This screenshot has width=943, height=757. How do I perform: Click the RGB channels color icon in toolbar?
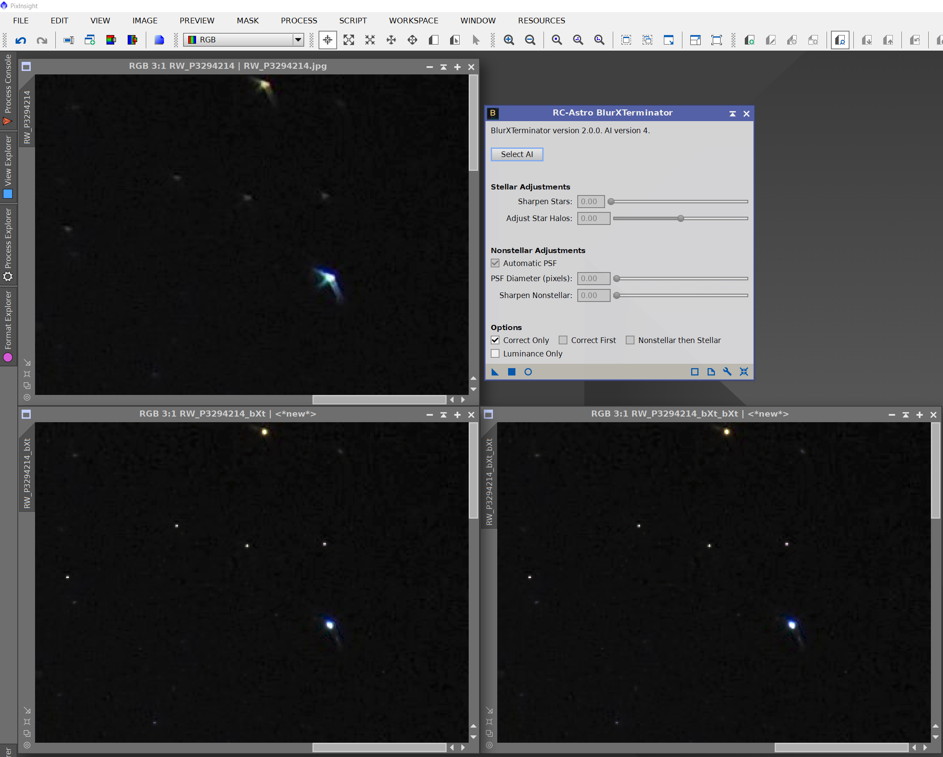(x=111, y=40)
